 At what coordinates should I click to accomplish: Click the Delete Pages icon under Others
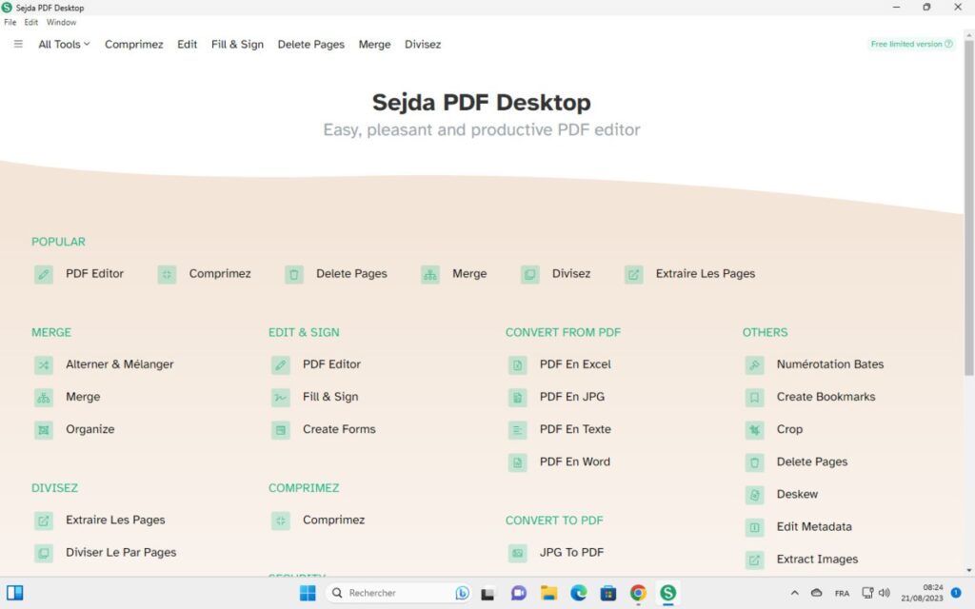pos(754,462)
